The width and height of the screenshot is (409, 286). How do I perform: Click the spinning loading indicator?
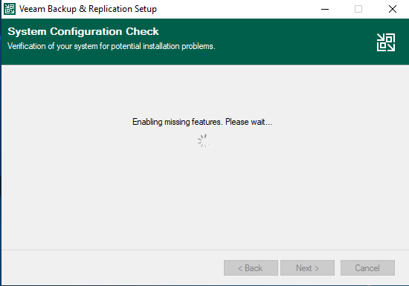204,141
